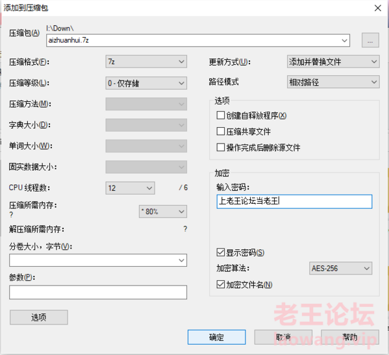Expand the 更新方式 dropdown
The height and width of the screenshot is (355, 389).
coord(333,62)
